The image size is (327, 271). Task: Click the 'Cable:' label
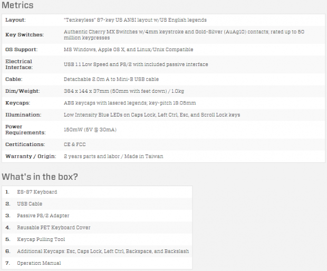(x=14, y=79)
